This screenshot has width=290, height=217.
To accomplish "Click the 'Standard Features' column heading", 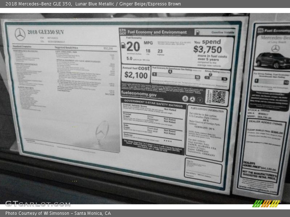I will click(22, 47).
